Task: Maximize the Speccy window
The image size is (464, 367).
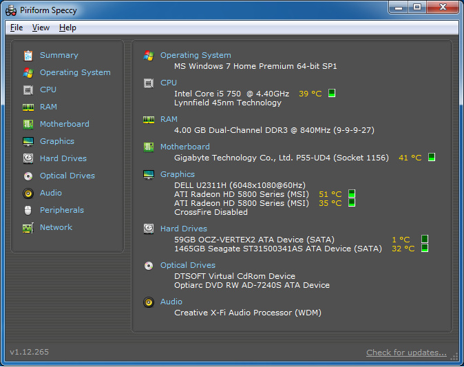Action: (x=417, y=8)
